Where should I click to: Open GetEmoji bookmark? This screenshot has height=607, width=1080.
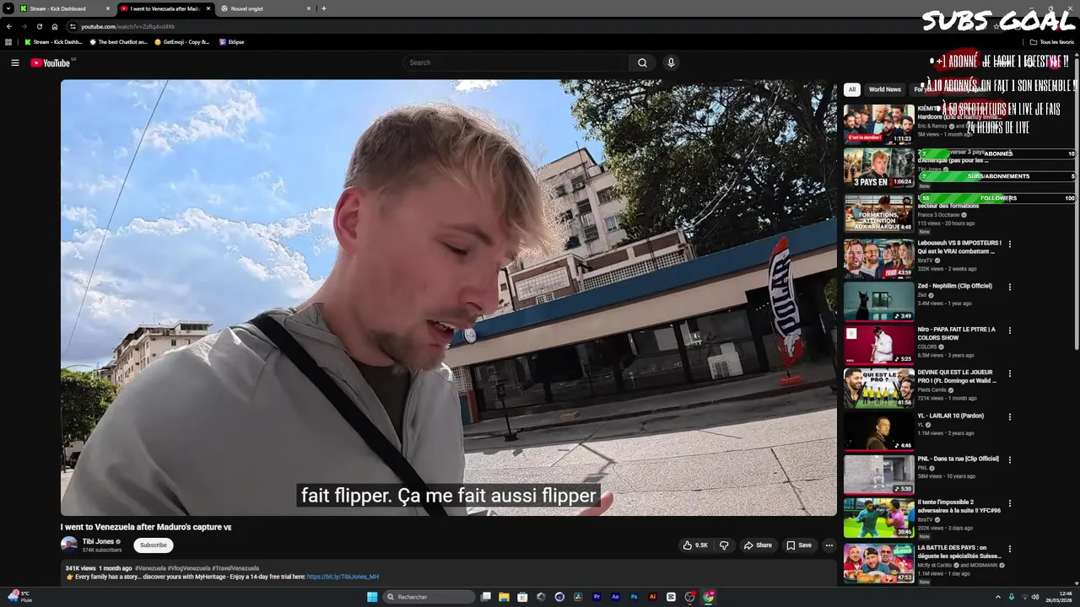181,41
